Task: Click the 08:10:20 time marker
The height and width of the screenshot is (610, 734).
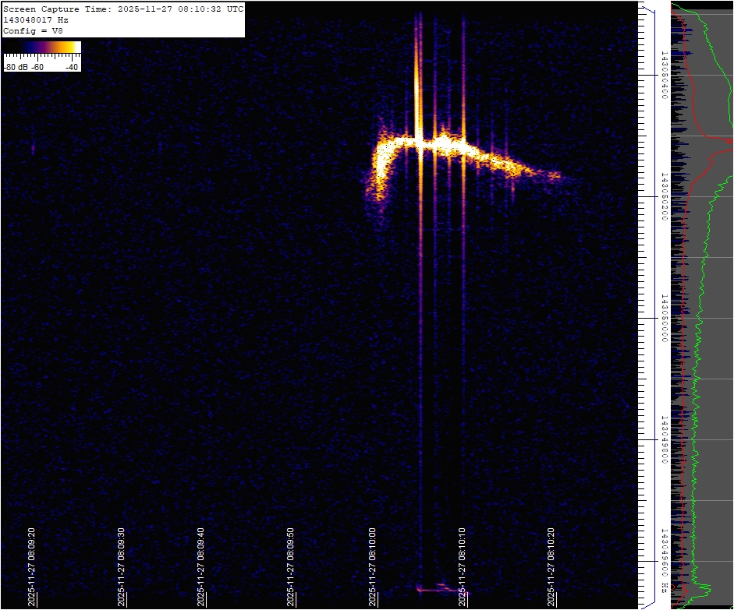Action: pyautogui.click(x=551, y=566)
